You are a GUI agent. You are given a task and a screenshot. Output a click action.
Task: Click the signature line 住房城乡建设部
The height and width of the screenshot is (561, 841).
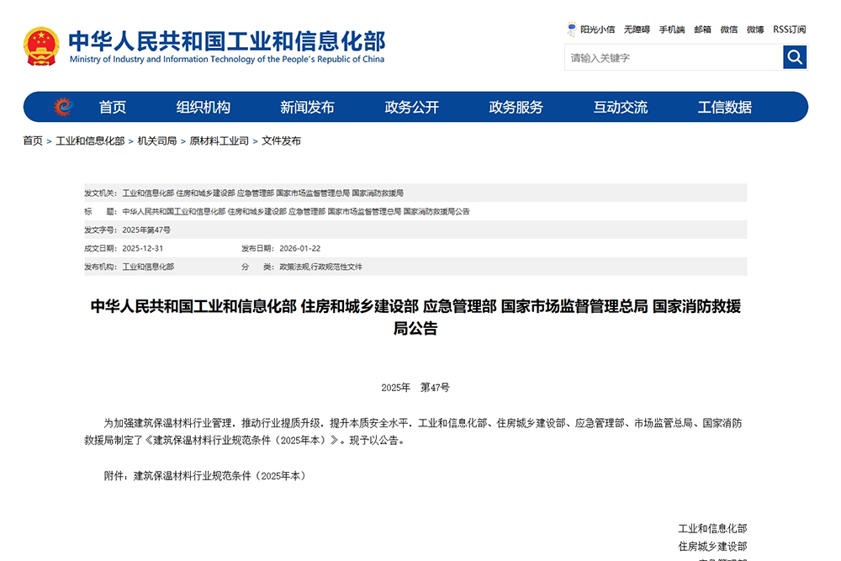(712, 547)
